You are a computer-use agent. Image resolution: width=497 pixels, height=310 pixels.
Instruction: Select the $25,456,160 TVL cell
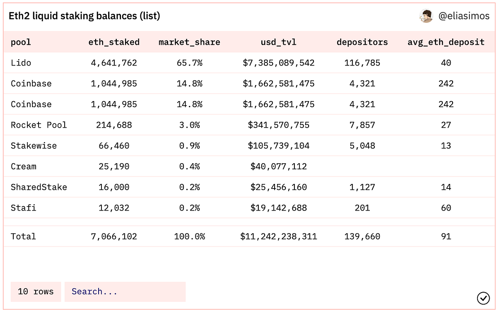point(279,187)
